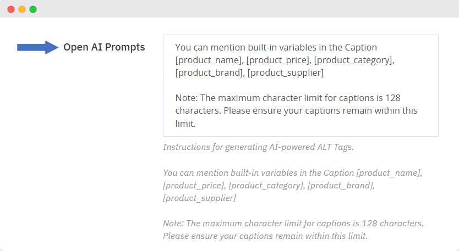Click the Open AI Prompts field label

[104, 47]
